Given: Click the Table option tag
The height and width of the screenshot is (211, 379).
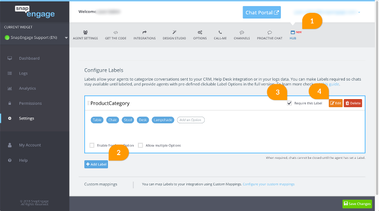Looking at the screenshot, I should (x=97, y=120).
